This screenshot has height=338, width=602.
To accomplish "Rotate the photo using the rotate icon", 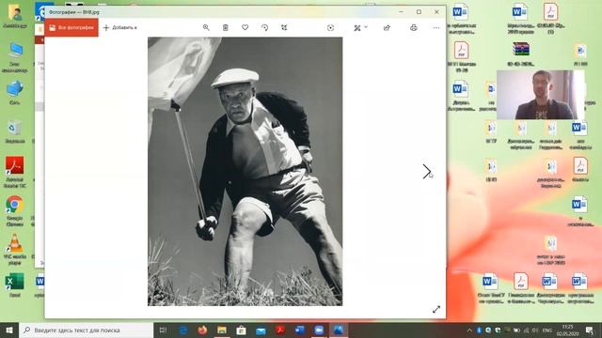I will (x=264, y=27).
